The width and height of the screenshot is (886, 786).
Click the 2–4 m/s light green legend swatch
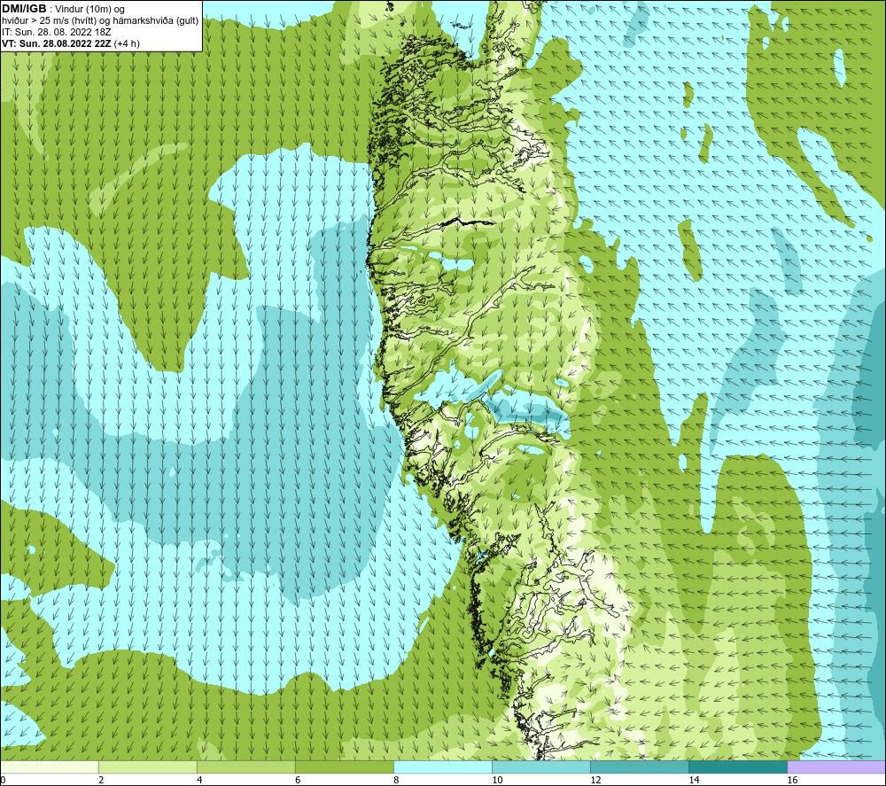[x=148, y=767]
